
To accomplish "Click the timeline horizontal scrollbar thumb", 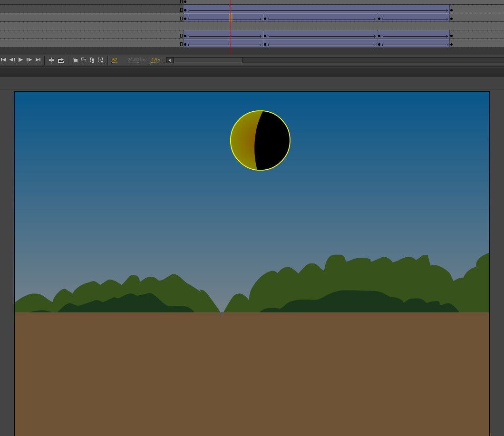I will pyautogui.click(x=208, y=60).
